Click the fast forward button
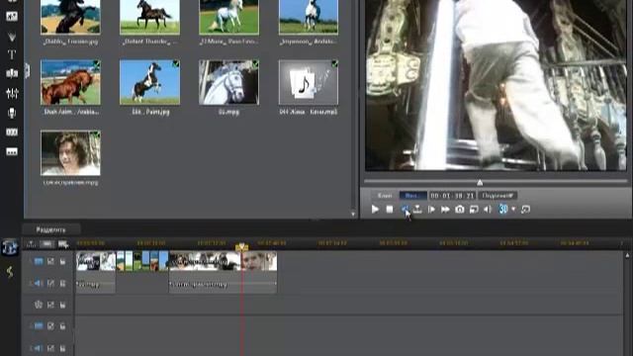 coord(445,209)
